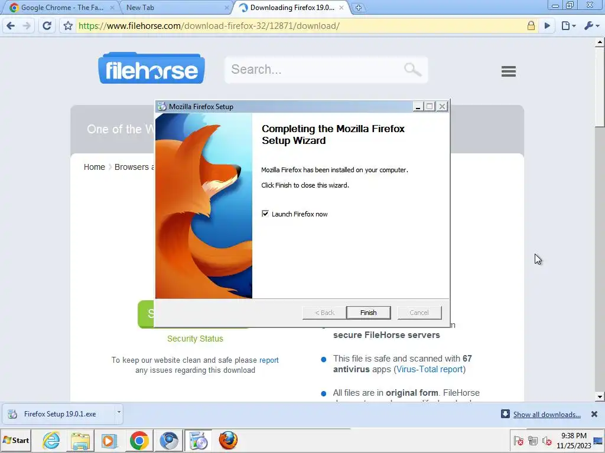The width and height of the screenshot is (605, 453).
Task: Click the Cancel button in Setup wizard
Action: pyautogui.click(x=419, y=313)
